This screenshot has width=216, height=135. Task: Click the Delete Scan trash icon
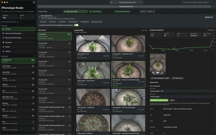173,78
